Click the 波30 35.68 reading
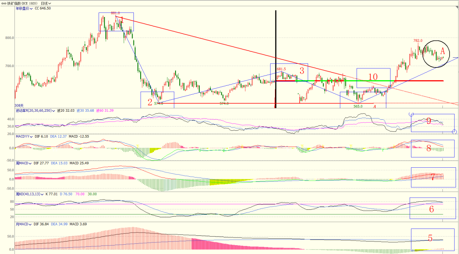The width and height of the screenshot is (459, 254). tap(85, 110)
